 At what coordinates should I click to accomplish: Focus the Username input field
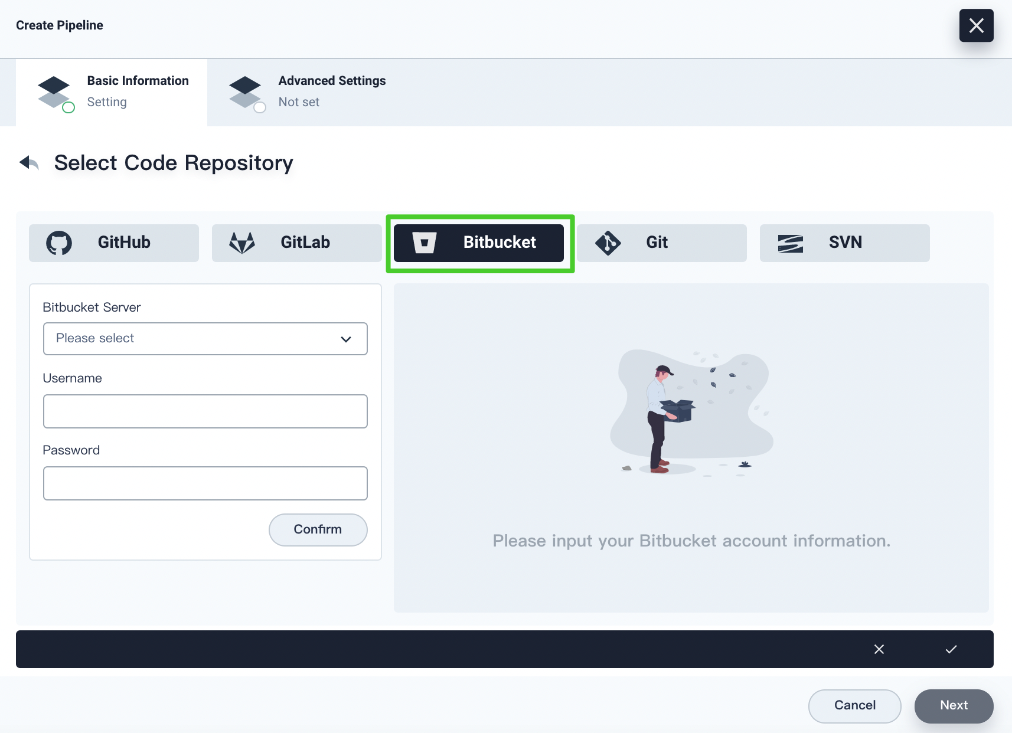click(205, 411)
